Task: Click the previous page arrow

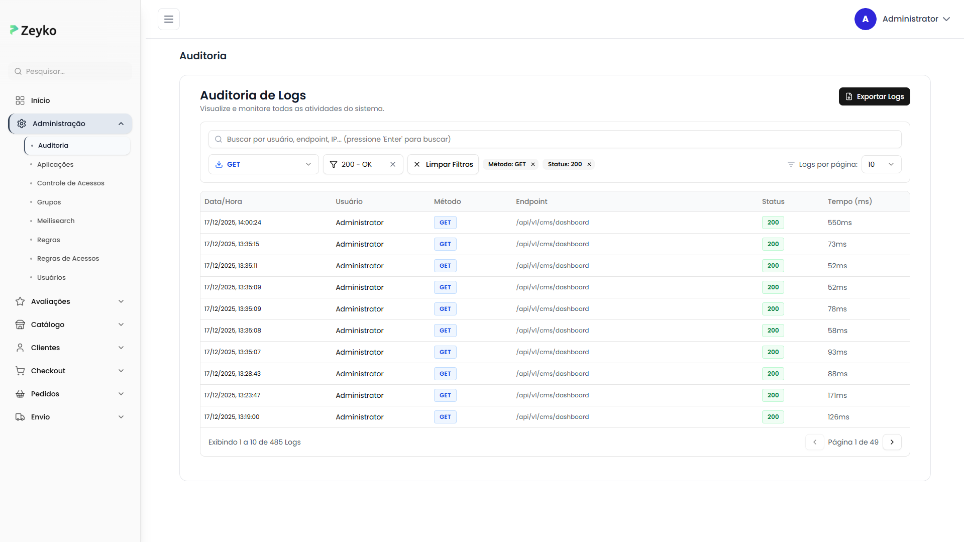Action: coord(814,442)
